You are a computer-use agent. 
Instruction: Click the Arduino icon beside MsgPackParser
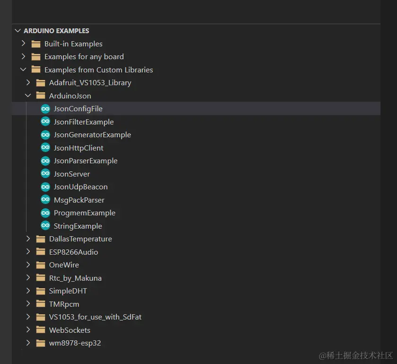click(45, 200)
